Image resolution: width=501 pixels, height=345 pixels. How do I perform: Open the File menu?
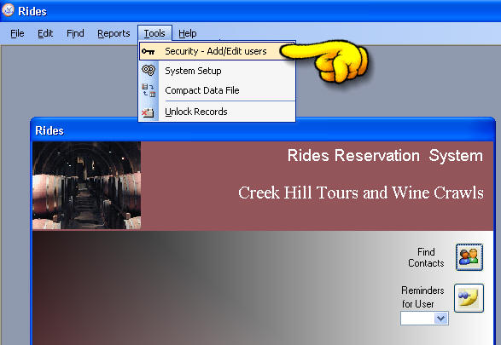[x=17, y=33]
